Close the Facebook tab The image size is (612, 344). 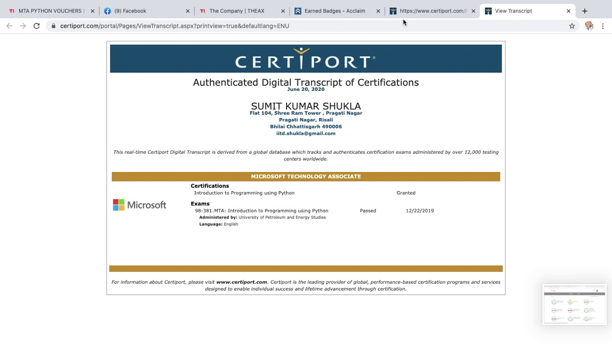[x=187, y=11]
